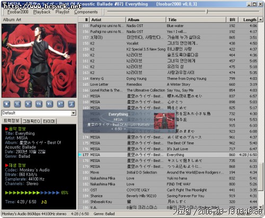This screenshot has height=218, width=265.
Task: Open the Playlist menu
Action: (63, 12)
